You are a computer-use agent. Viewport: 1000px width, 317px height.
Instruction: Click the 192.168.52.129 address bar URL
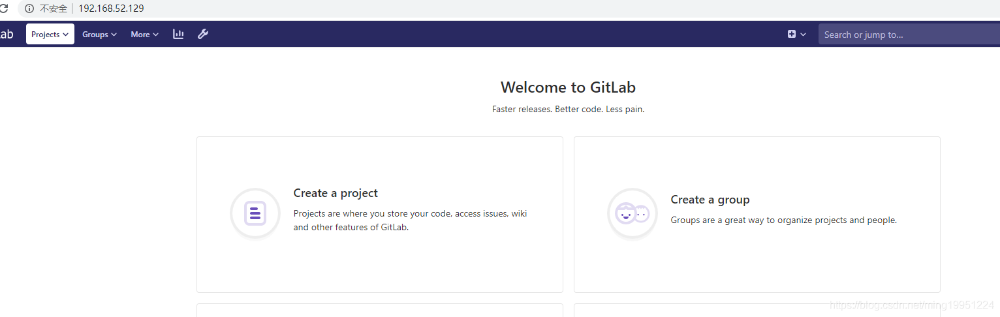[x=111, y=8]
